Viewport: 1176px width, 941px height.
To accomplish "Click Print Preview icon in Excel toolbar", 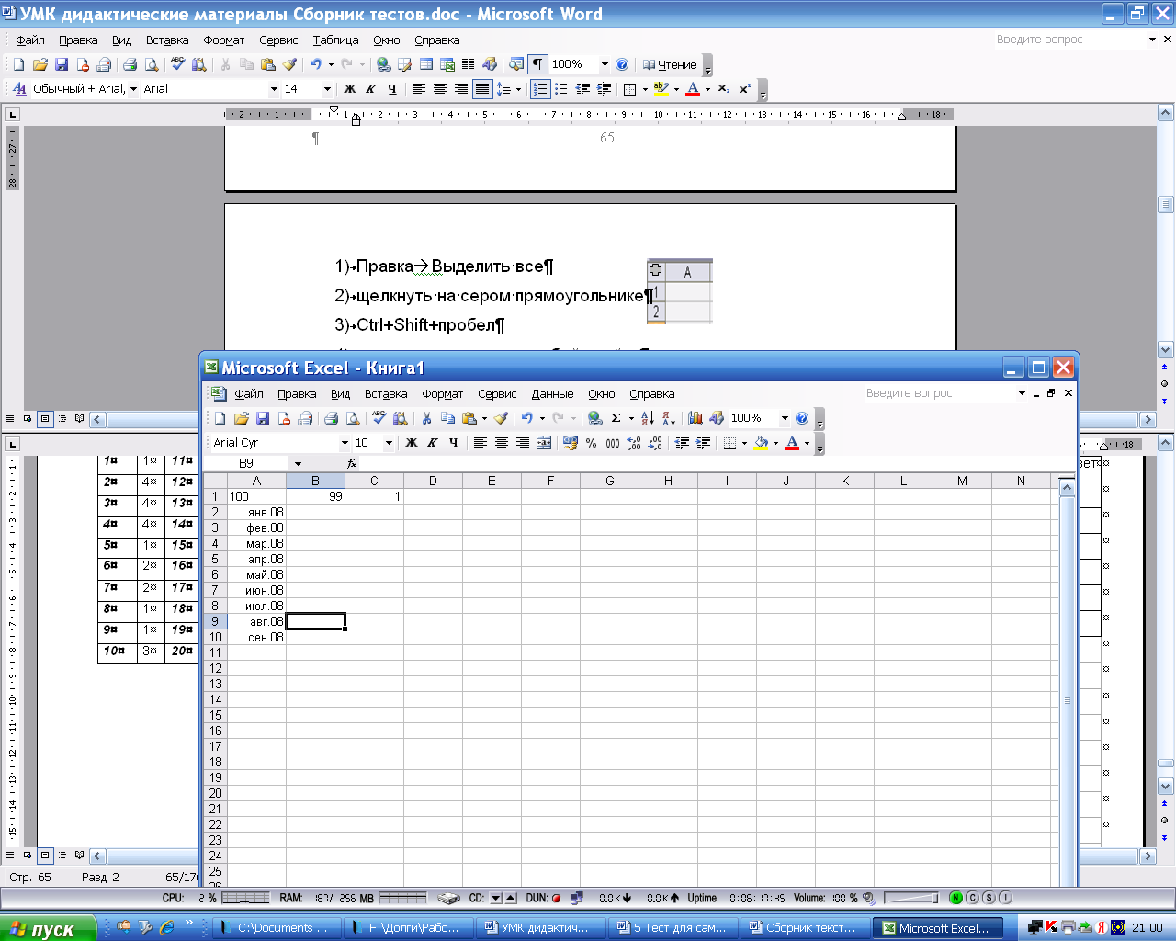I will click(x=353, y=418).
